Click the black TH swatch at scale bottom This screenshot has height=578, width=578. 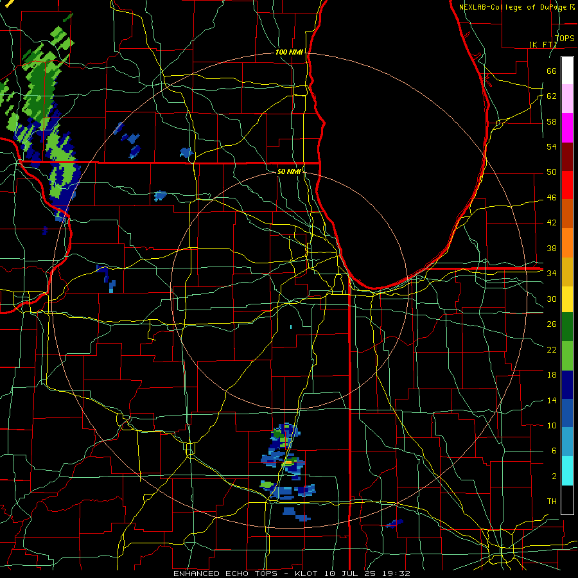[x=567, y=500]
